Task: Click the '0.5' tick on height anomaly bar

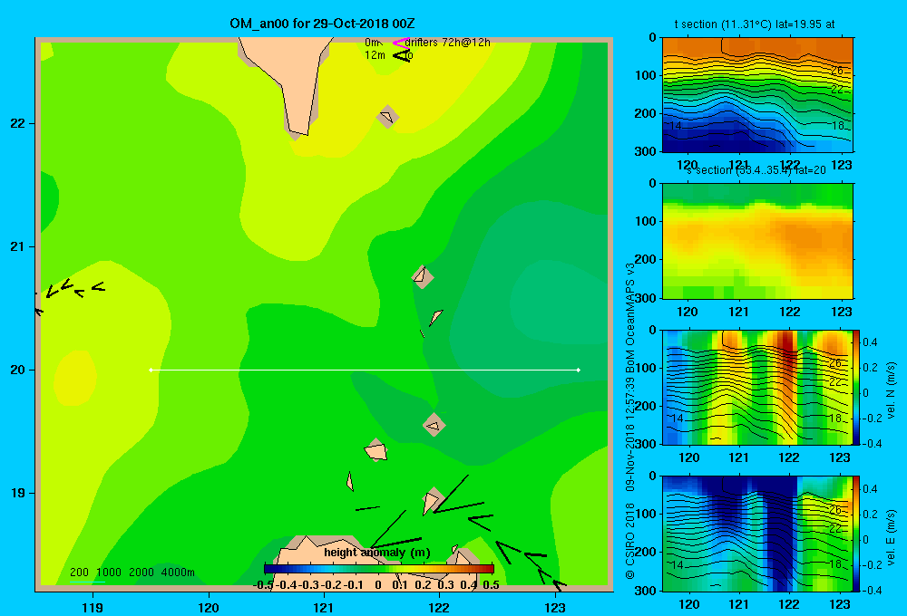Action: (491, 585)
